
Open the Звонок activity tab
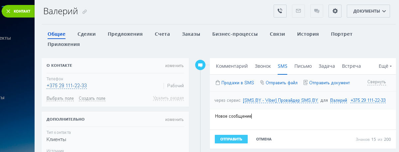coord(263,66)
